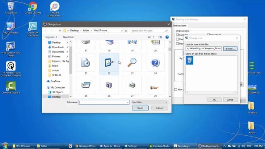Viewport: 265px width, 149px height.
Task: Select the Desktop Icons tab
Action: 180,26
